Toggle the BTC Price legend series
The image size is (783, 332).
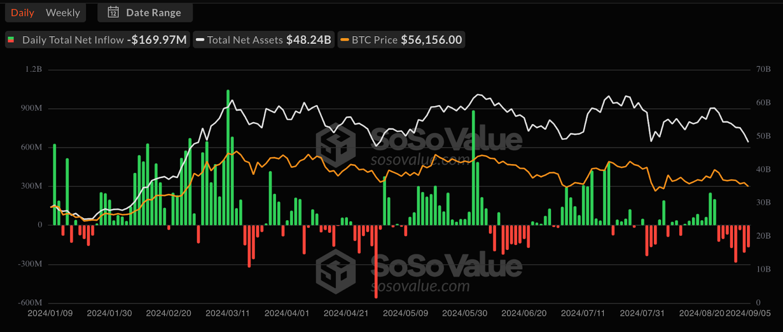point(401,40)
